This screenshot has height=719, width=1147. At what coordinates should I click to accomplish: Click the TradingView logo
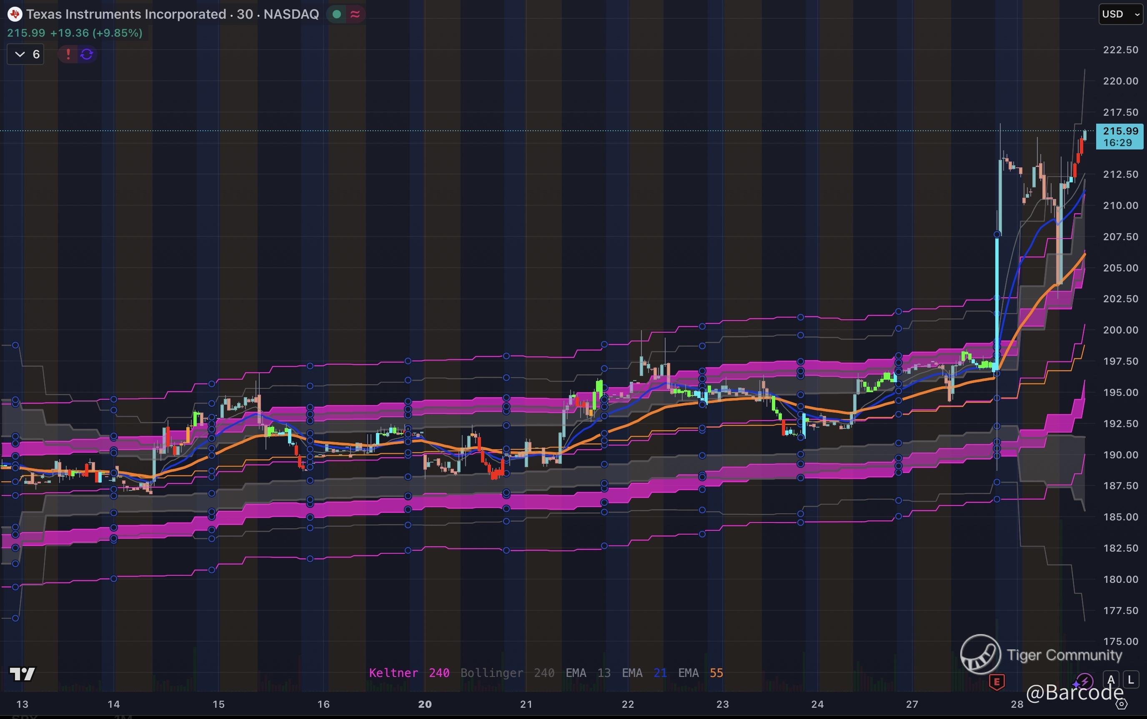[22, 674]
